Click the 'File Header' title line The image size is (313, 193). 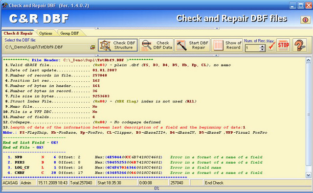[x=78, y=60]
